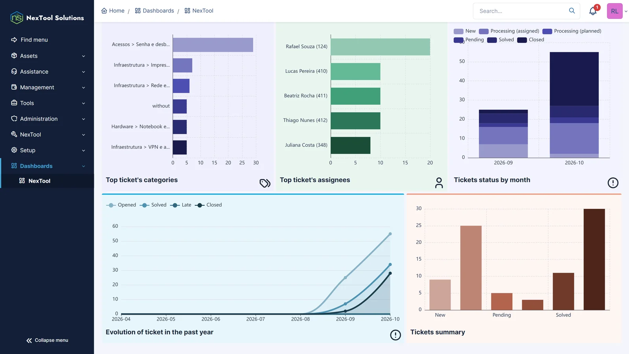
Task: Click in the Search input field
Action: (x=521, y=11)
